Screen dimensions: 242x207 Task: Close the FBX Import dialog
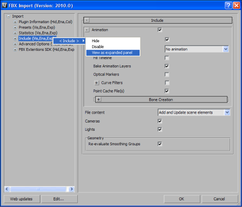[237, 5]
